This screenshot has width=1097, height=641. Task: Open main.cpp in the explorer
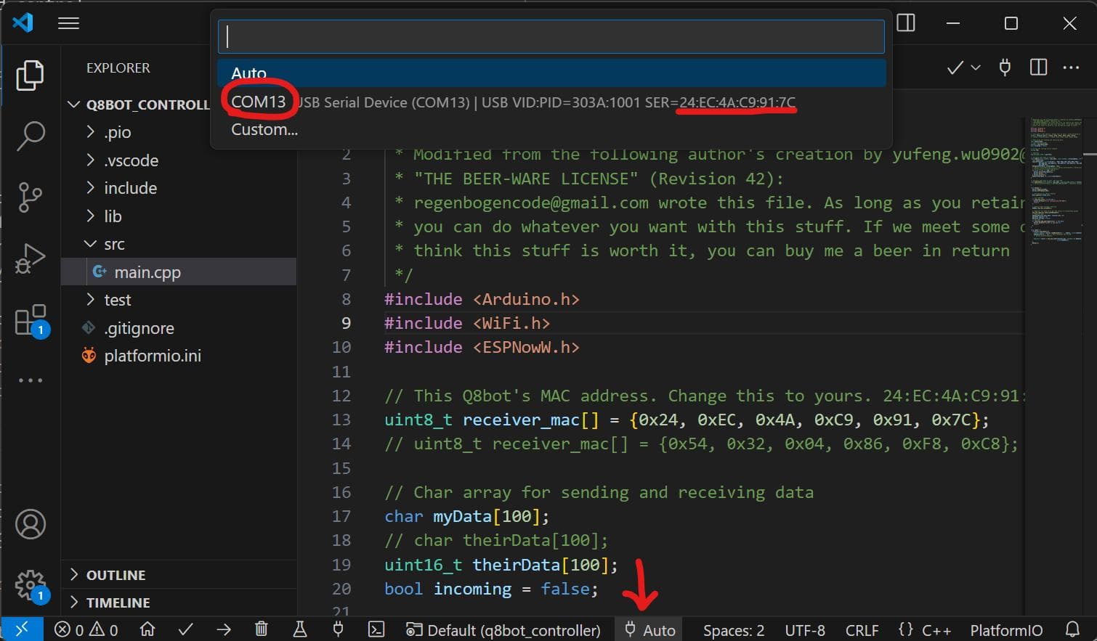(179, 271)
